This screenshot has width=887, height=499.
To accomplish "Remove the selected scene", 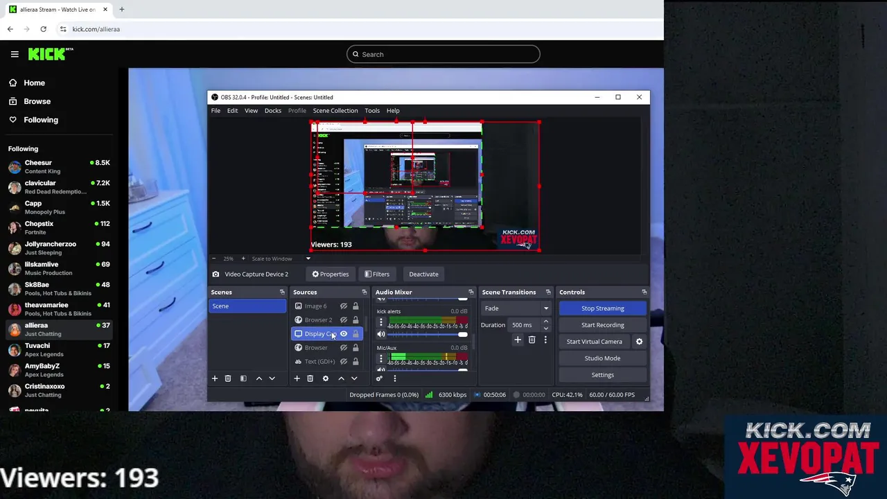I will tap(227, 378).
